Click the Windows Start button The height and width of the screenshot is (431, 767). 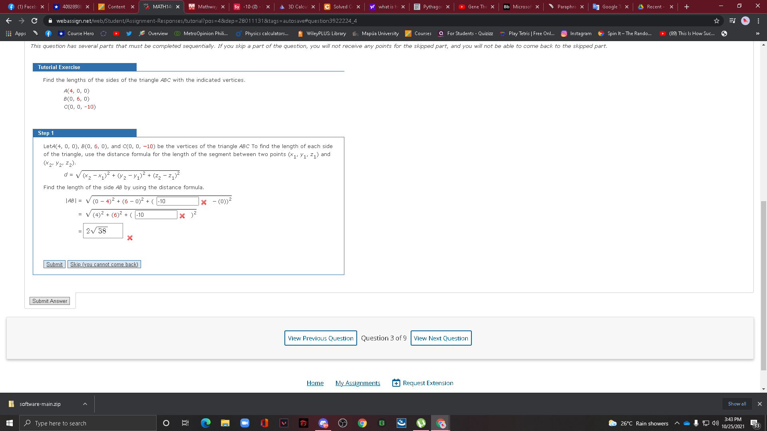point(9,423)
